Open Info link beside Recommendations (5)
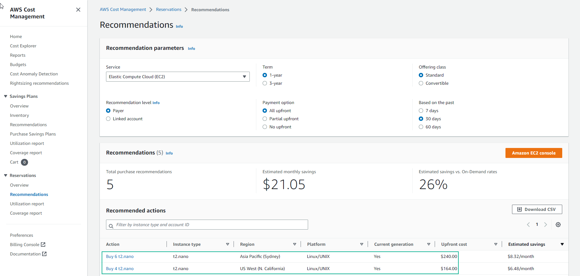 [169, 153]
